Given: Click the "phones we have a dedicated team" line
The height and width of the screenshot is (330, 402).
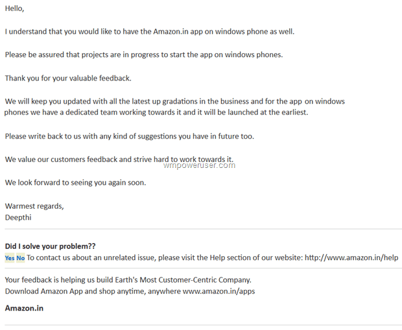Looking at the screenshot, I should (x=156, y=112).
